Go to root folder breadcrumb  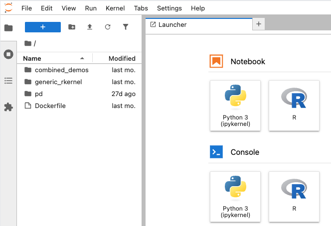click(x=28, y=43)
